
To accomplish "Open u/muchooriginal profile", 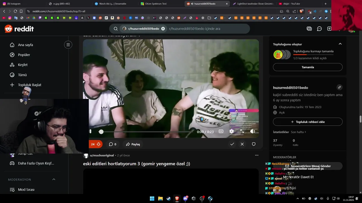I will 102,155.
